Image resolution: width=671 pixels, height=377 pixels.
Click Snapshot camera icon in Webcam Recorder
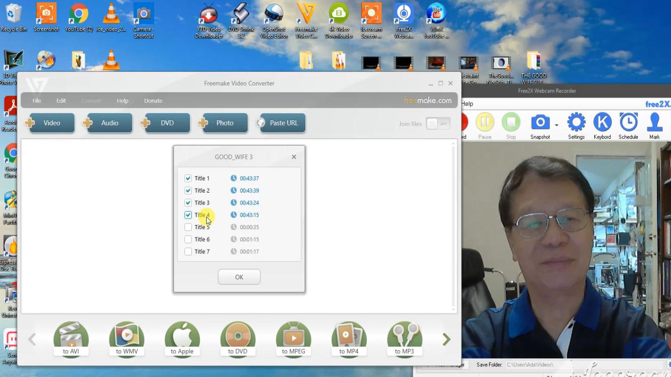point(540,123)
